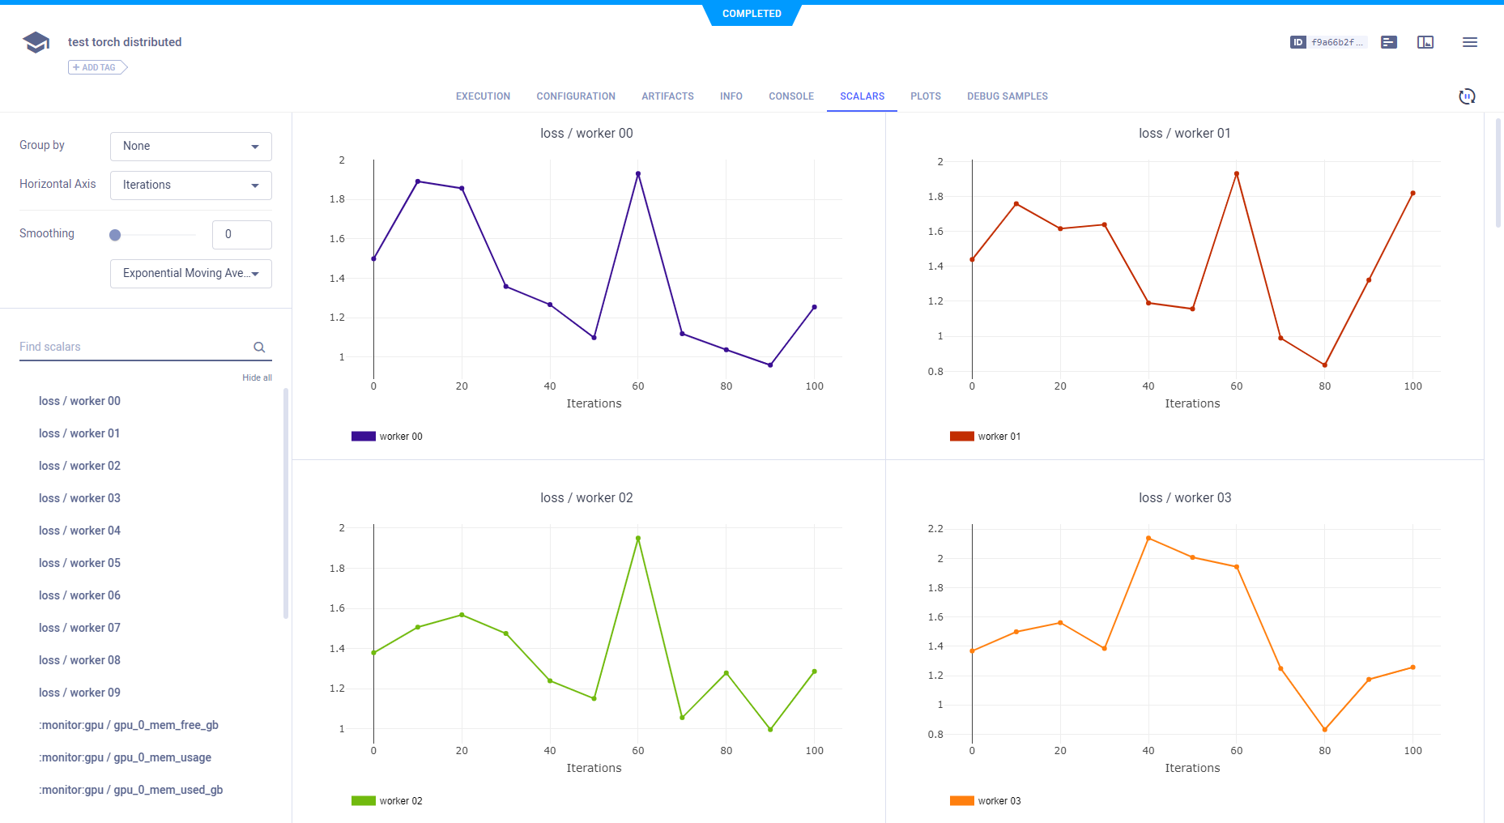Copy the experiment ID f9a66b2f
This screenshot has height=823, width=1504.
(1328, 42)
